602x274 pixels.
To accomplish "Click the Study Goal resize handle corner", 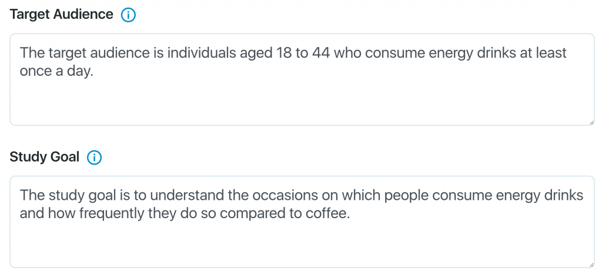I will tap(591, 265).
